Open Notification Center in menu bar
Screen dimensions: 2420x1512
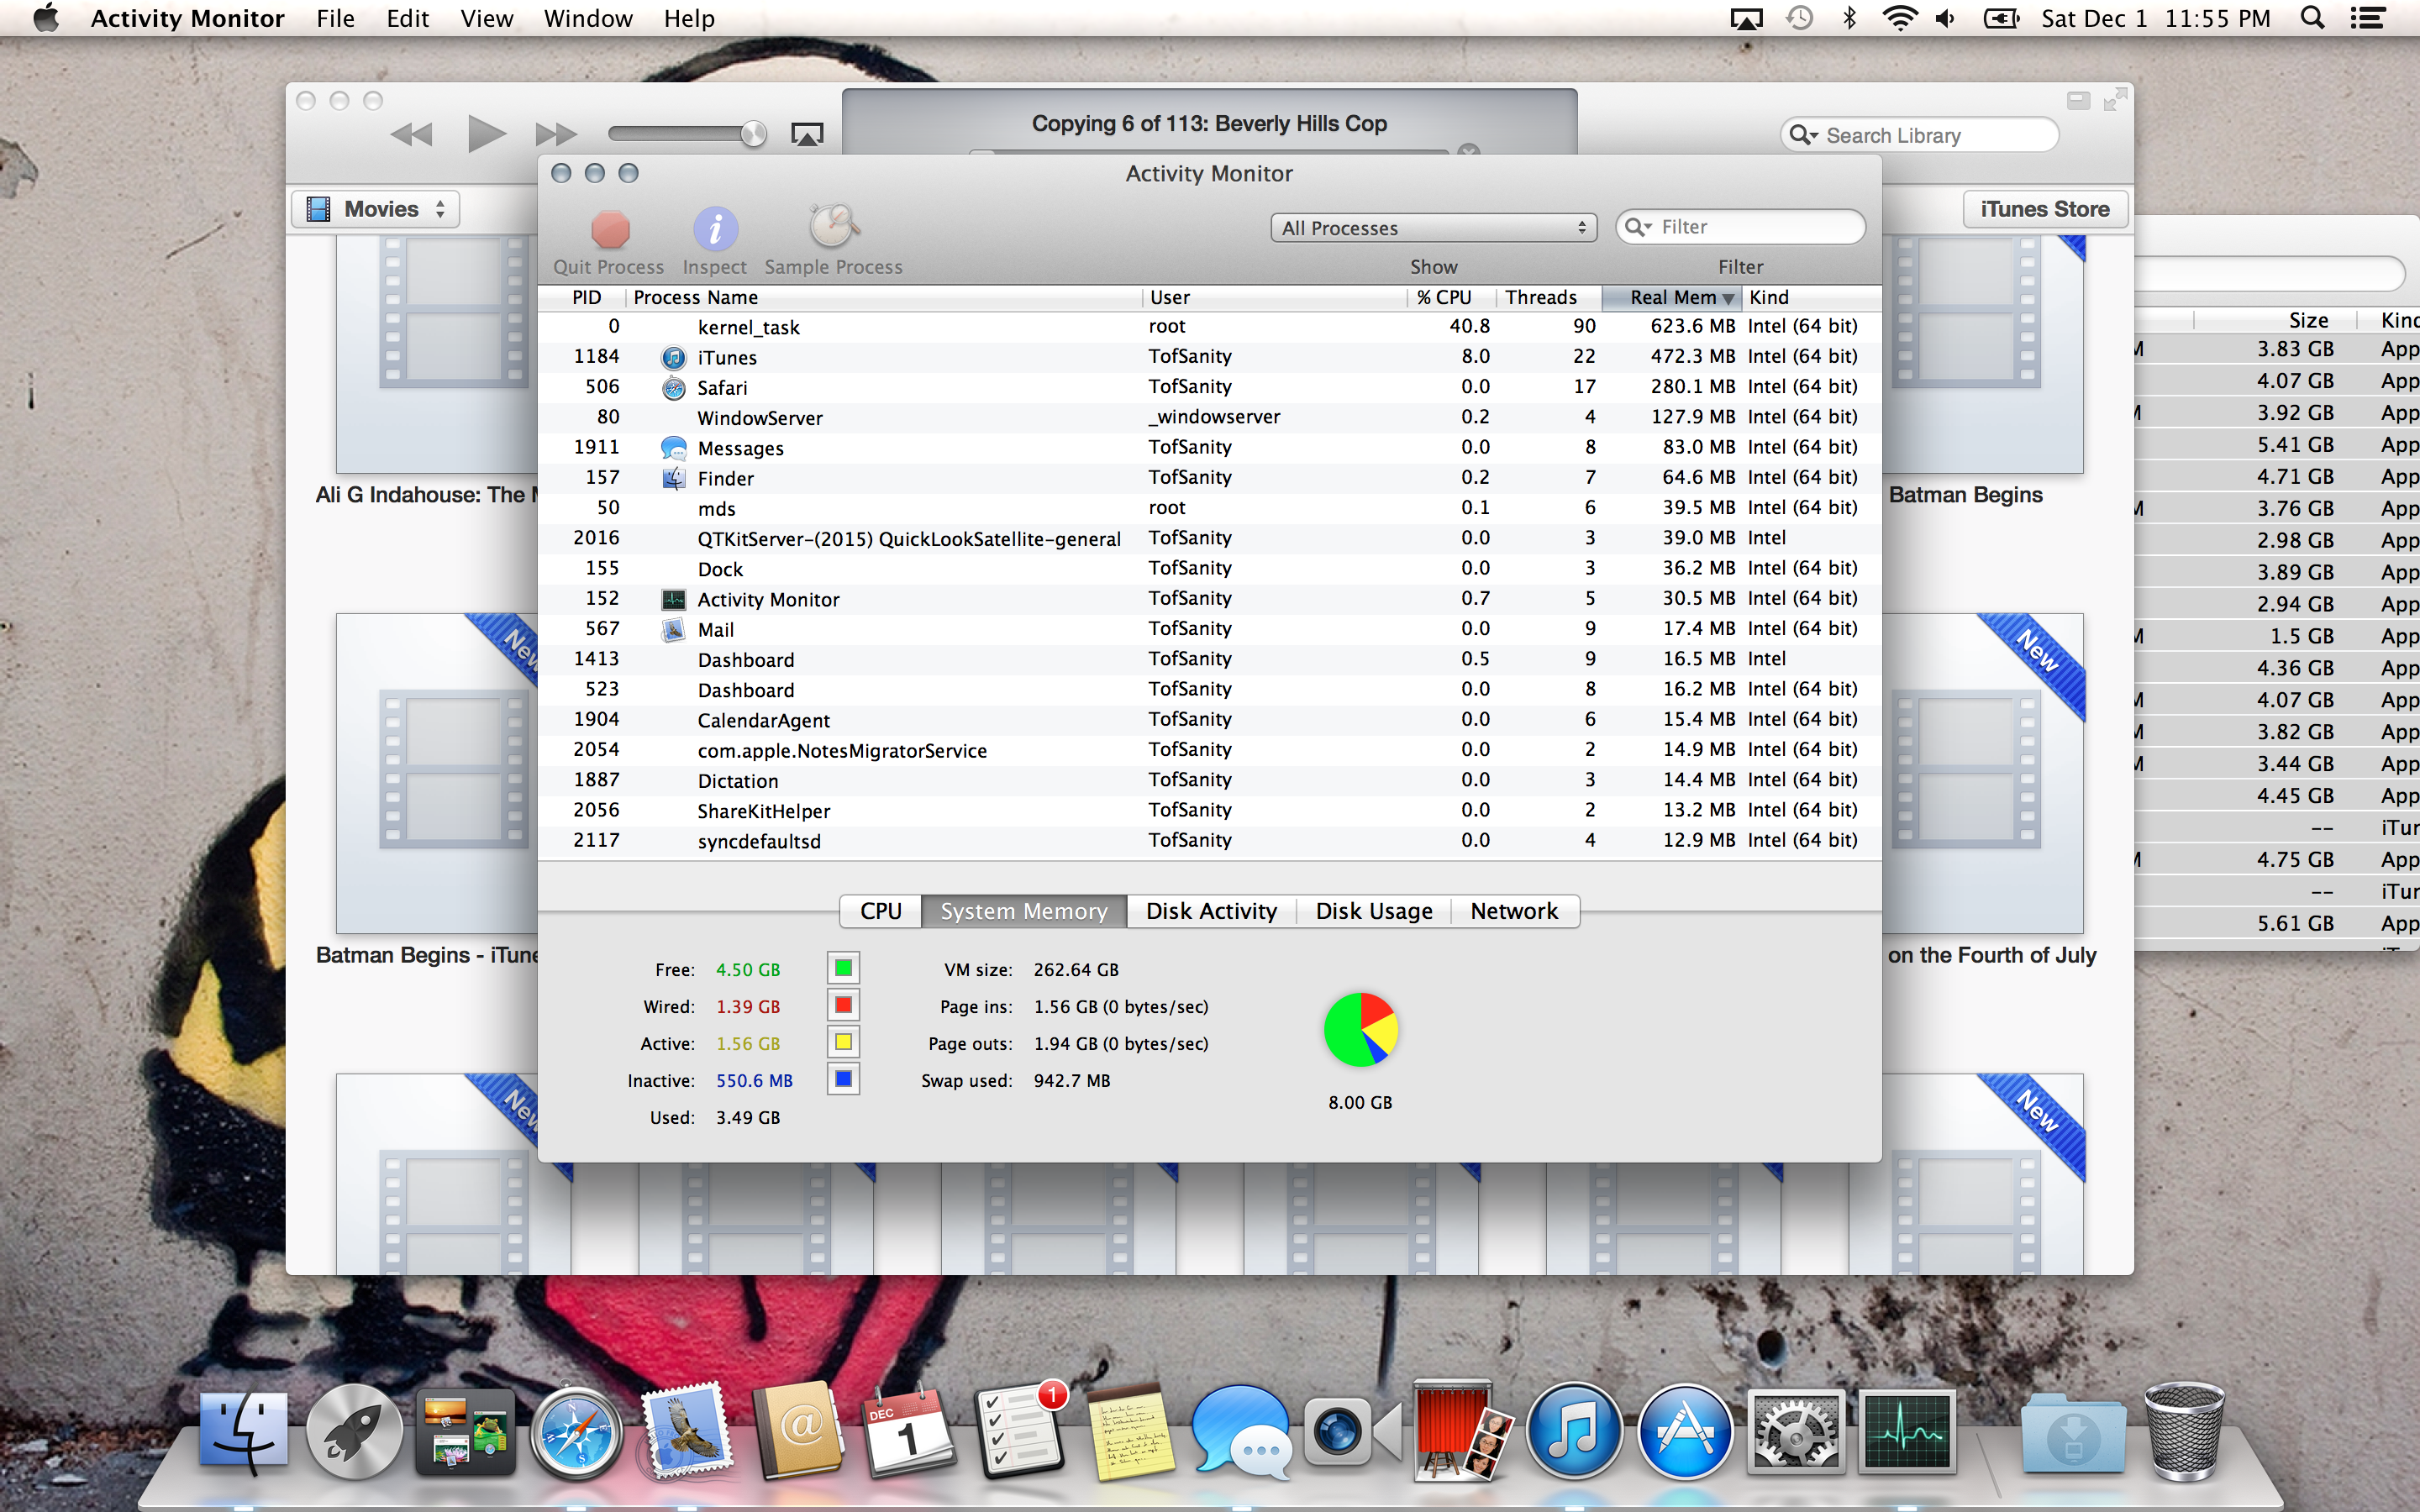click(x=2367, y=18)
